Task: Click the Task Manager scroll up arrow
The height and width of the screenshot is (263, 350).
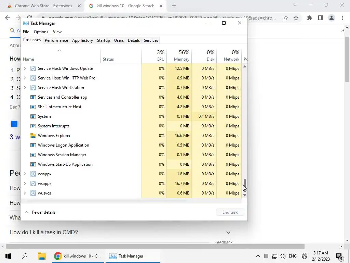Action: point(245,66)
